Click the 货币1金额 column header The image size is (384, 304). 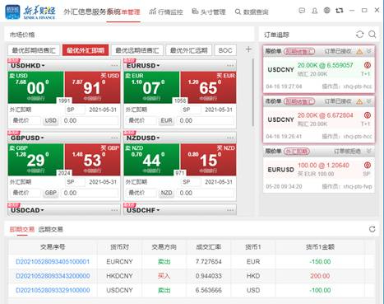pos(320,247)
